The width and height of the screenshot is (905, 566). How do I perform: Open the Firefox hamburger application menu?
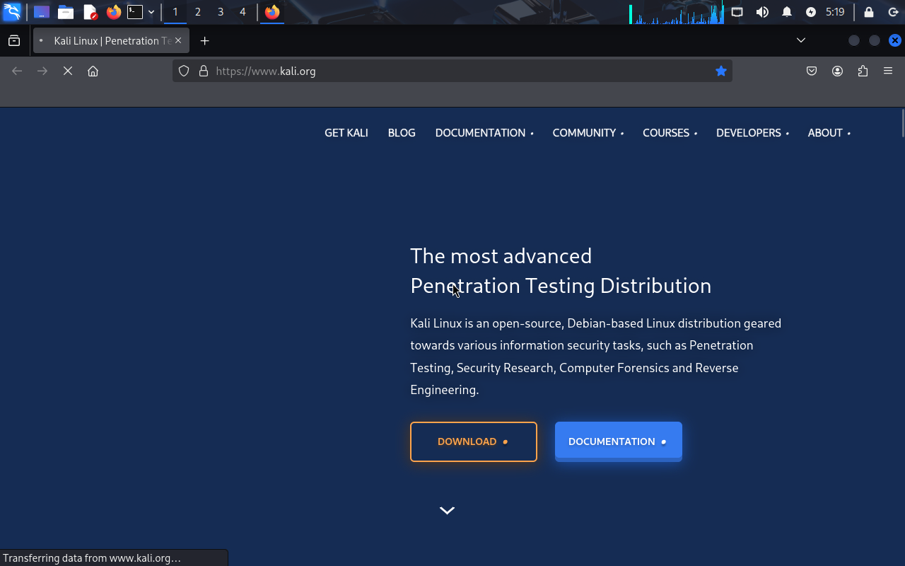888,71
